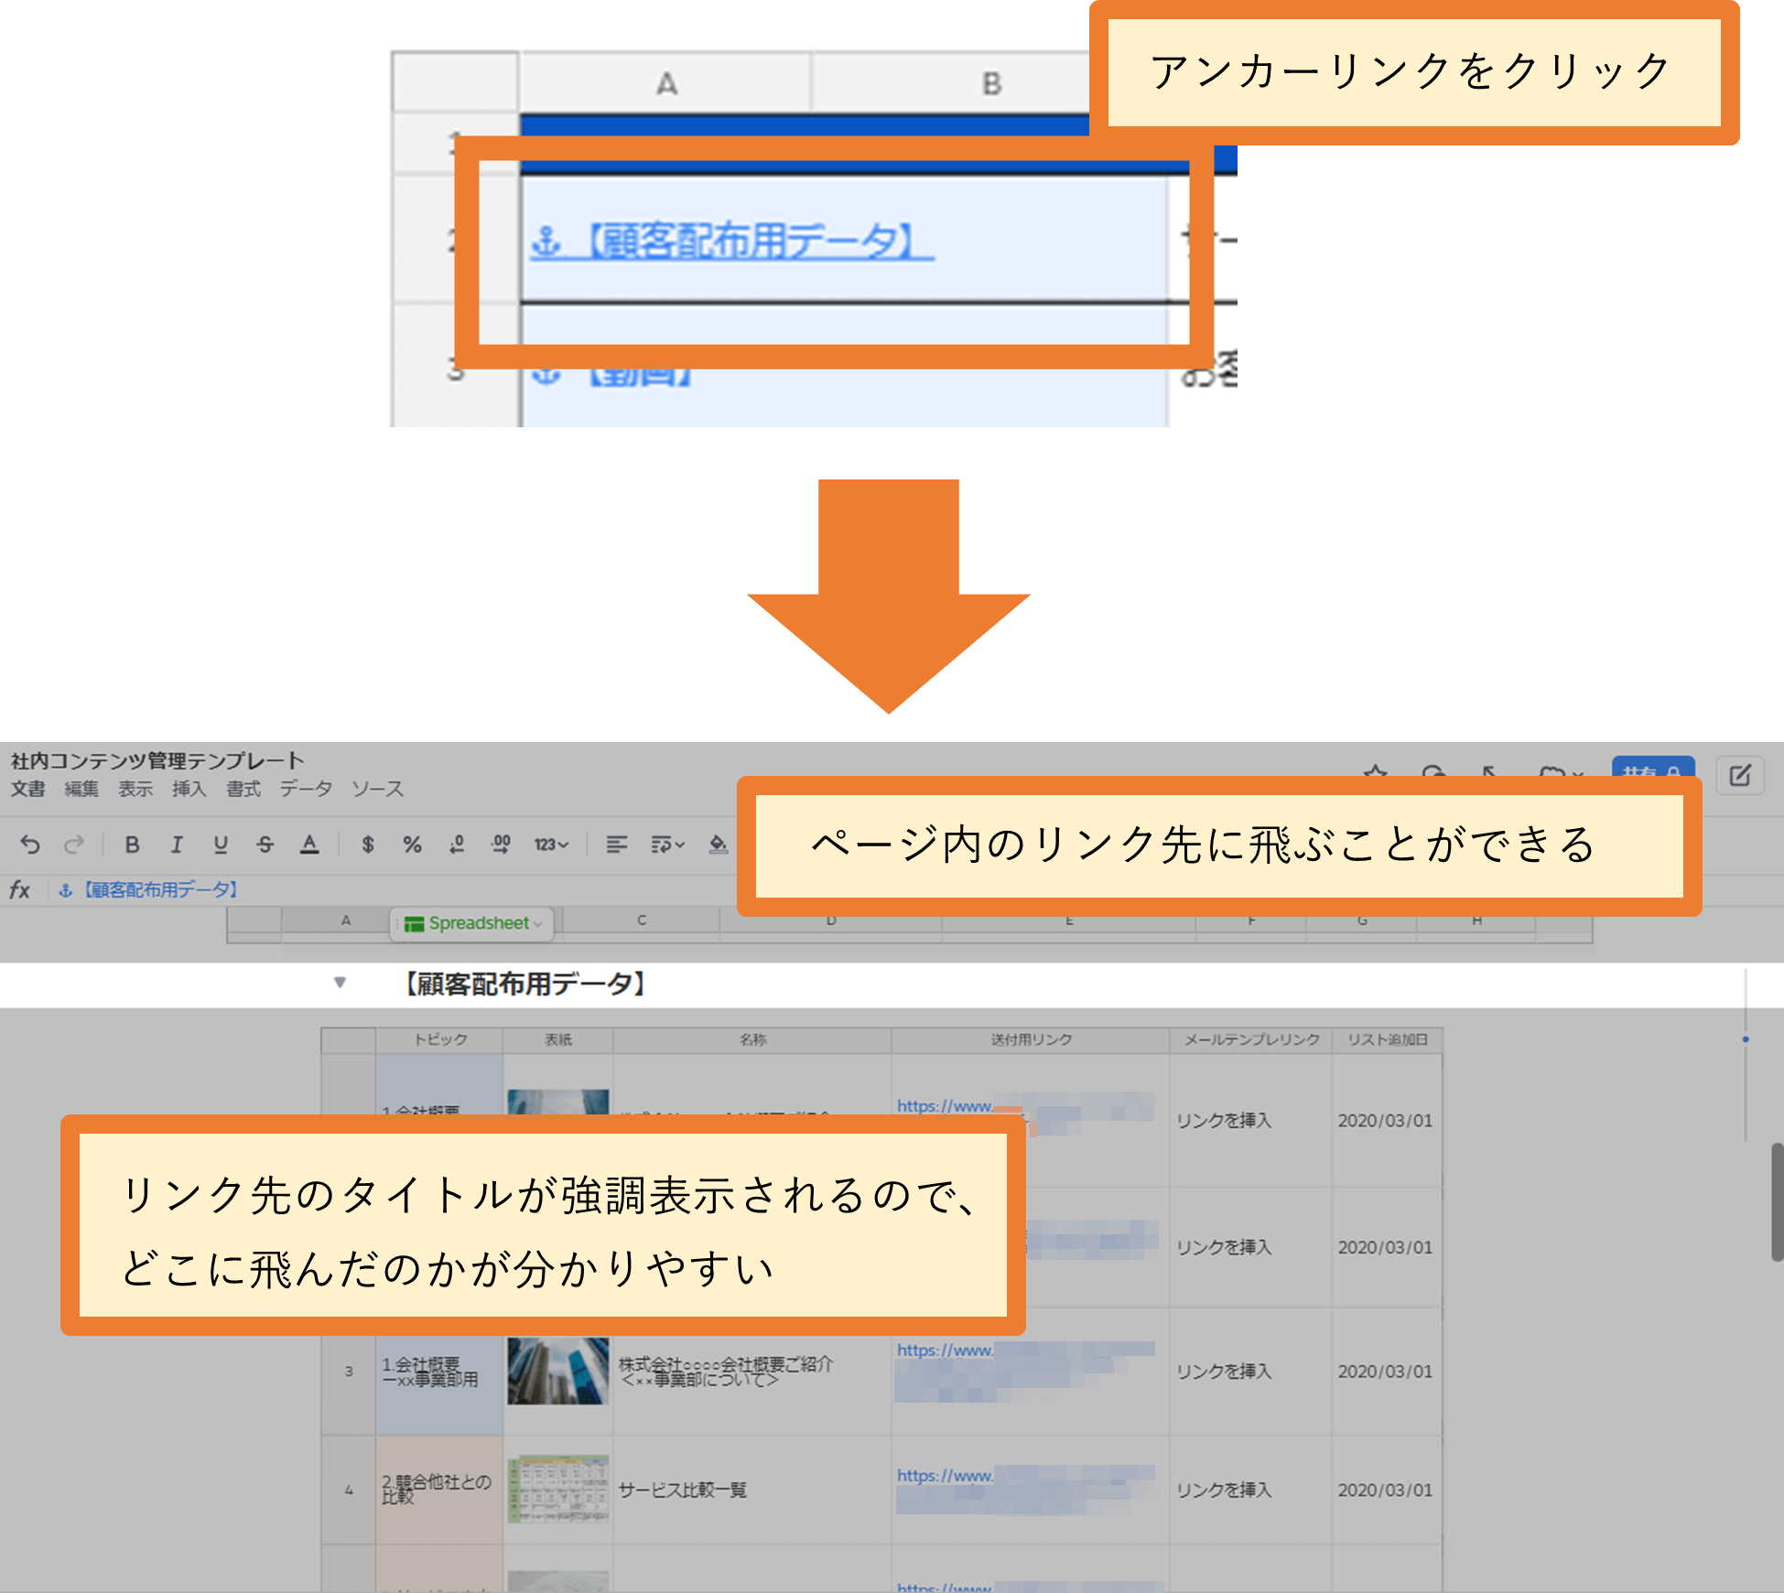This screenshot has width=1784, height=1593.
Task: Collapse the 【顧客配布用データ】 section triangle
Action: click(x=340, y=984)
